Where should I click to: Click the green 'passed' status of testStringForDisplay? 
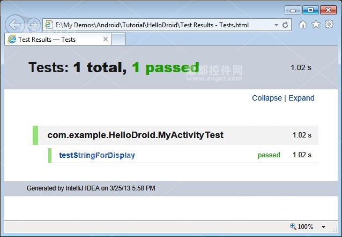click(269, 155)
